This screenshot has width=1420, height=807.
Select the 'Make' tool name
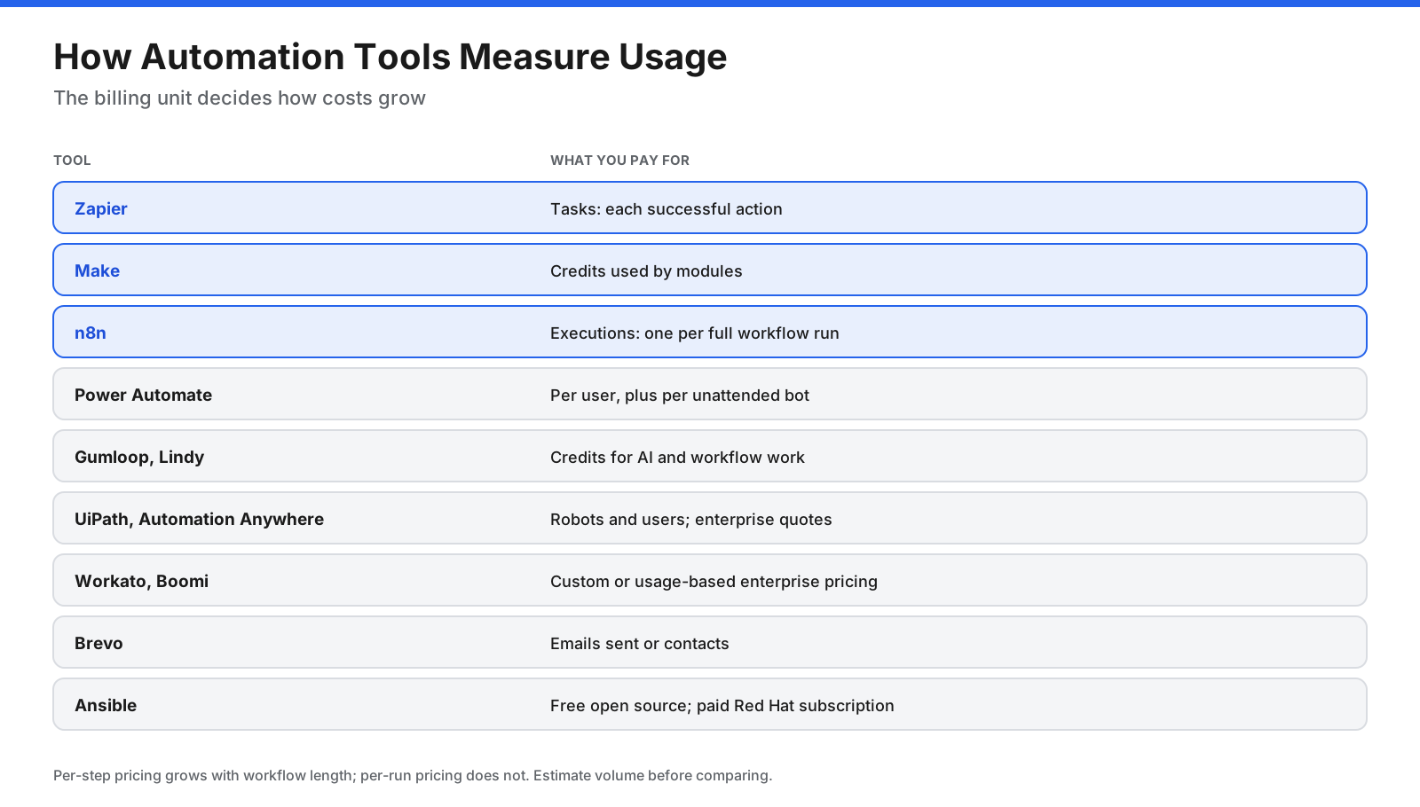point(97,270)
